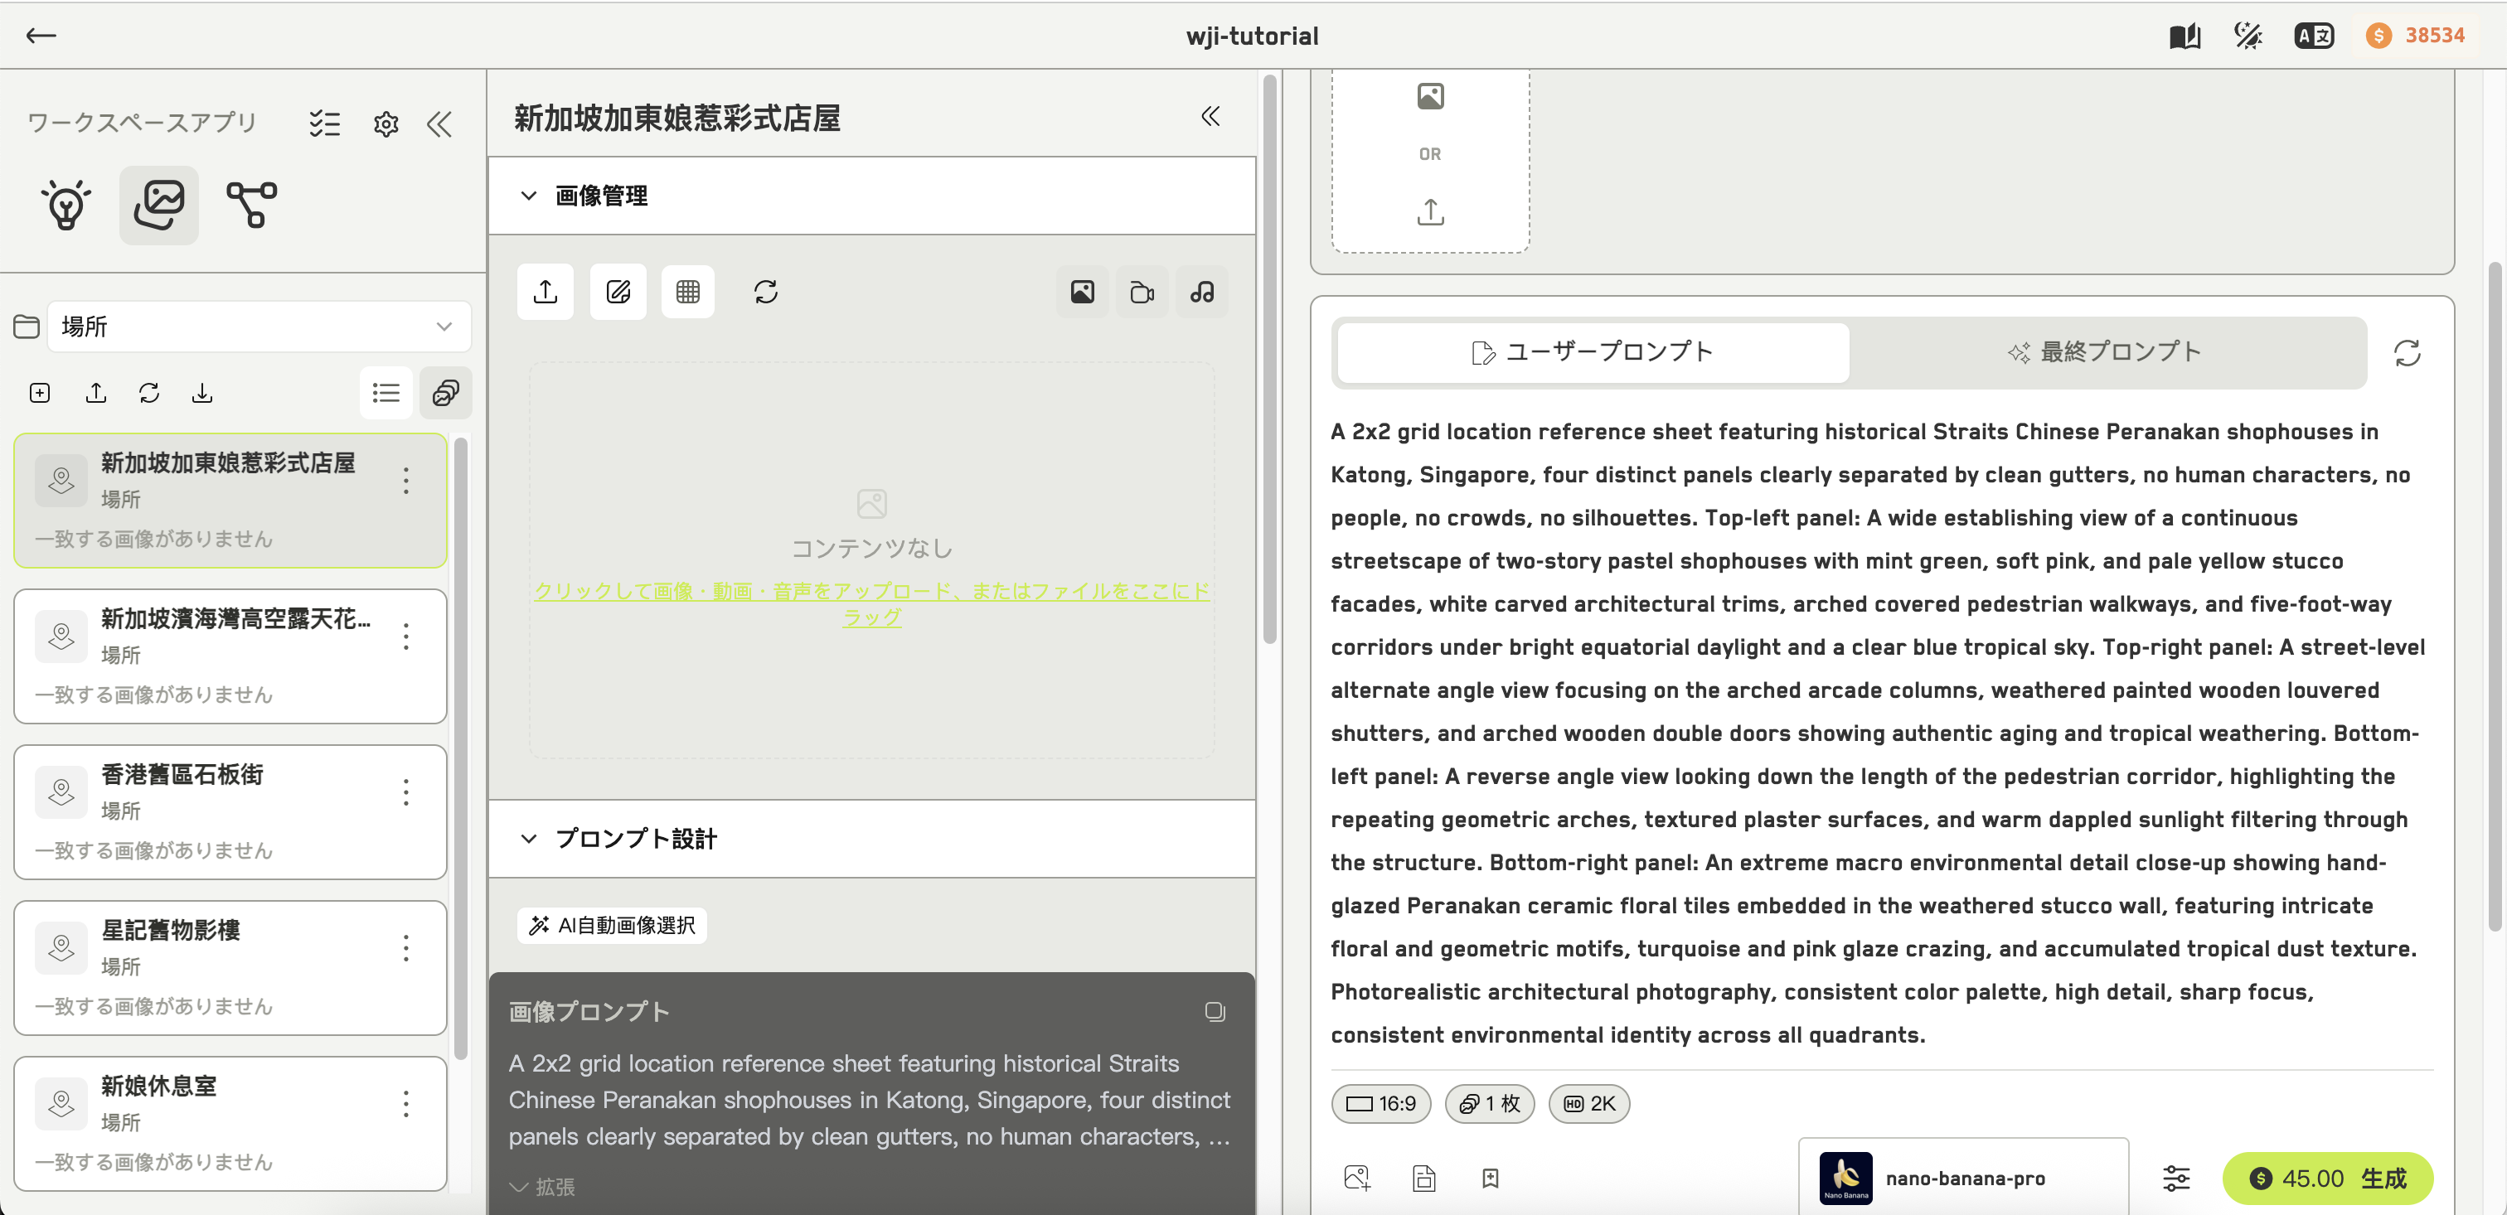This screenshot has height=1215, width=2507.
Task: Refresh the prompt with circular arrows
Action: pos(2408,353)
